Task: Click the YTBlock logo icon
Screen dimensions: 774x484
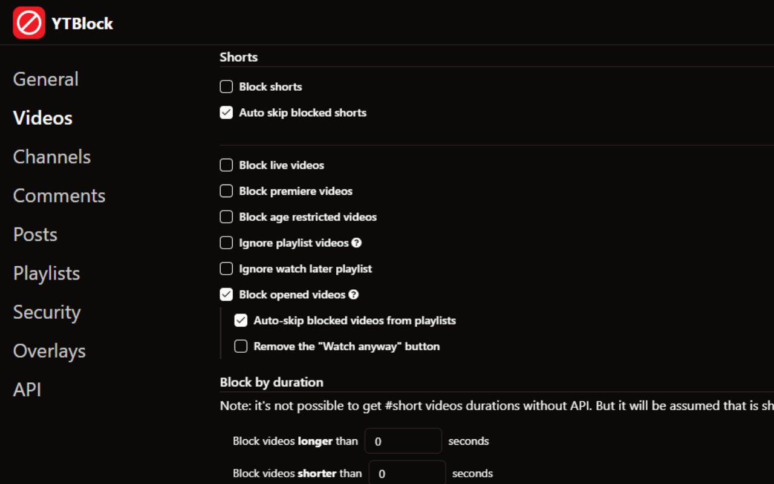Action: point(28,23)
